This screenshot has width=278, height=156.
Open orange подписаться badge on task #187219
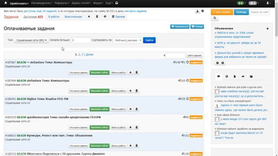click(x=196, y=117)
